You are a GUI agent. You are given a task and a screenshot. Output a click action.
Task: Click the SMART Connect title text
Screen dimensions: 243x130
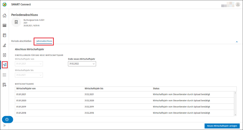click(x=21, y=5)
